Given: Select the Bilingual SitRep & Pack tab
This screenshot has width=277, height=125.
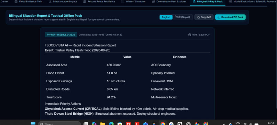Looking at the screenshot, I should [208, 2].
